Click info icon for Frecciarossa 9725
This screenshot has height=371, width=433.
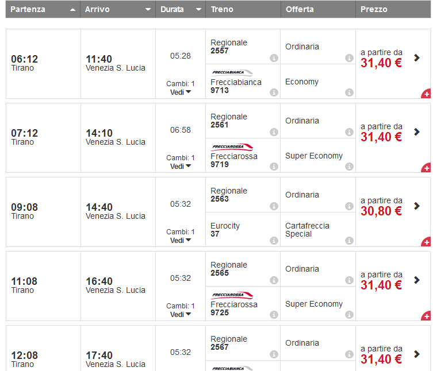click(274, 315)
